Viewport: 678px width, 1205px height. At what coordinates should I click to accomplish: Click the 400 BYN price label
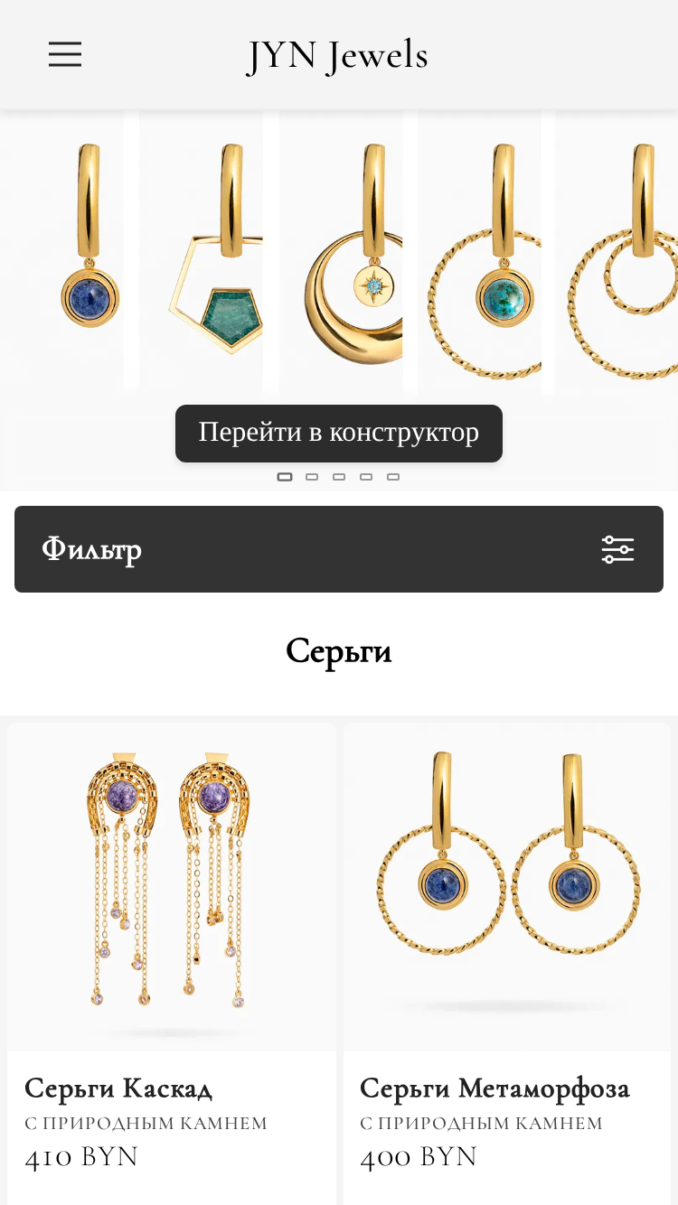click(419, 1157)
